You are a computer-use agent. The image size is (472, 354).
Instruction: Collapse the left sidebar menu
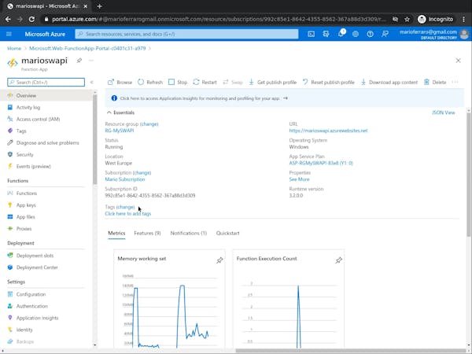pos(91,82)
